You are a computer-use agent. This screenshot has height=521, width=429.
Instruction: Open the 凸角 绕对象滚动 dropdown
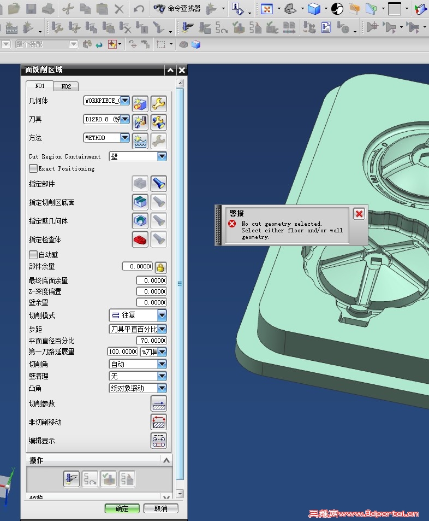pyautogui.click(x=162, y=388)
